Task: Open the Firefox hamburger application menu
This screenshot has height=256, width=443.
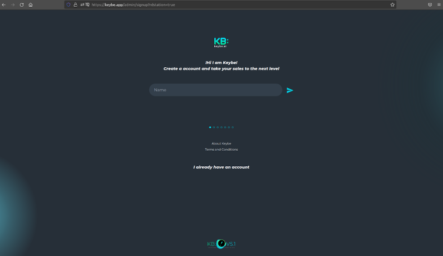Action: tap(439, 4)
